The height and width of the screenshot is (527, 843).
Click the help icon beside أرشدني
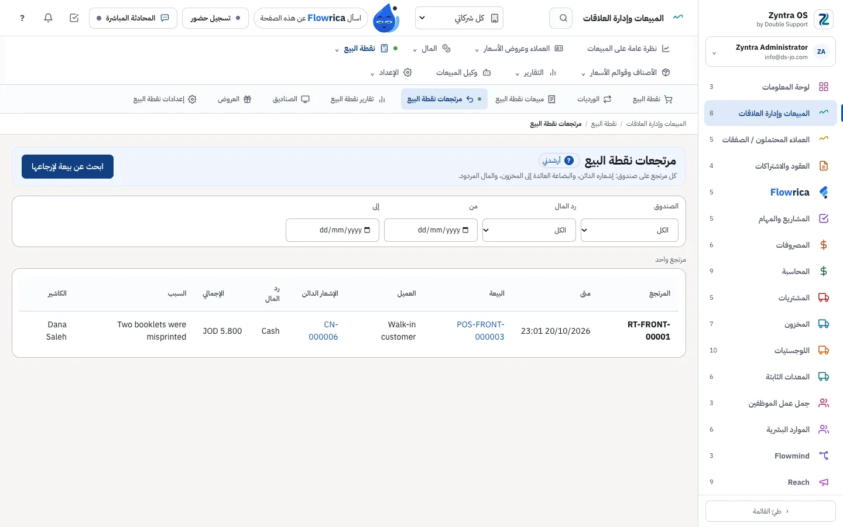[x=569, y=160]
